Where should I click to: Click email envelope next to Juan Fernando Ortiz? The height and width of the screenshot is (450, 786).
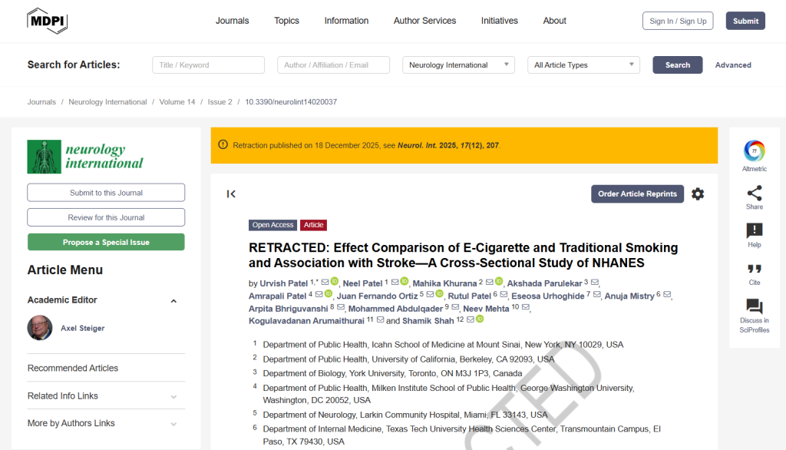430,294
